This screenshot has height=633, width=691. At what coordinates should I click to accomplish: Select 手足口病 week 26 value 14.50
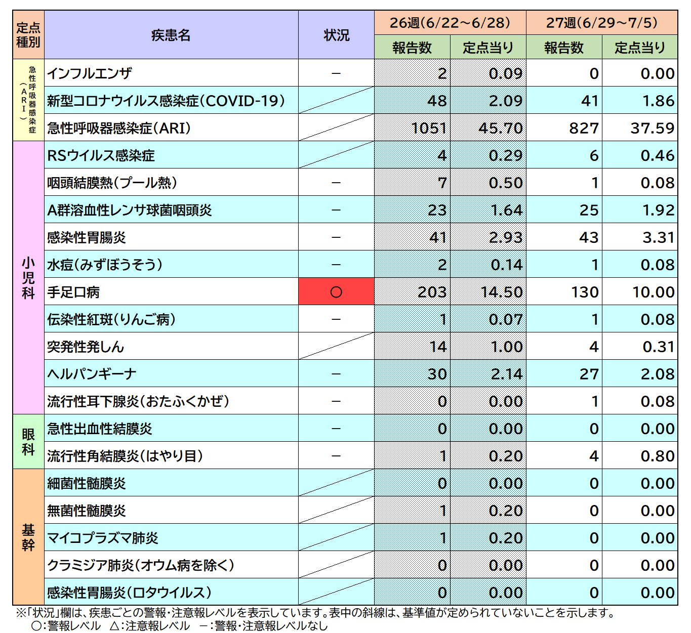tap(502, 292)
